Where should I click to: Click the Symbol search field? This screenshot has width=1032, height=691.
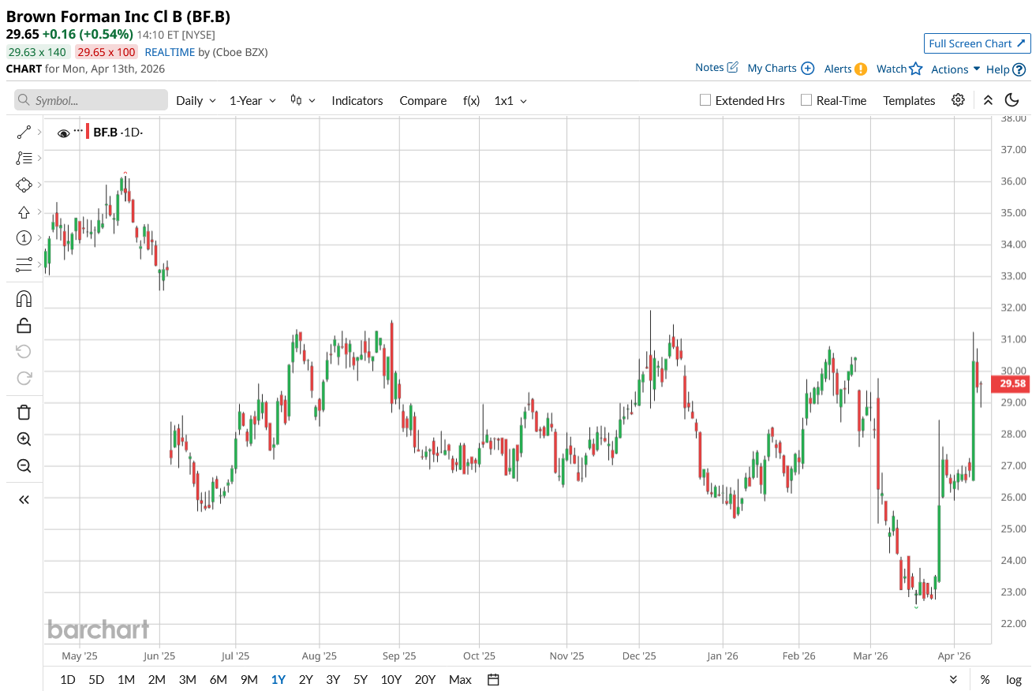click(91, 100)
